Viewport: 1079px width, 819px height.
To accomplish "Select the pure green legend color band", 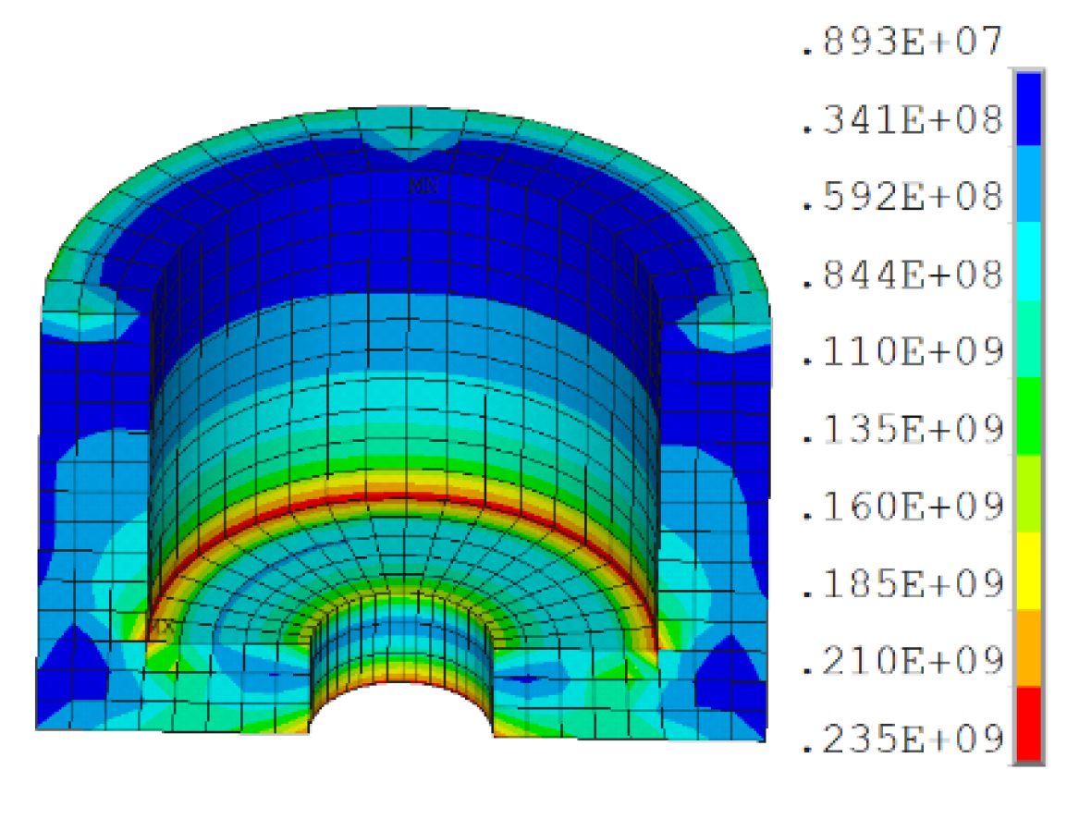I will click(x=1028, y=416).
